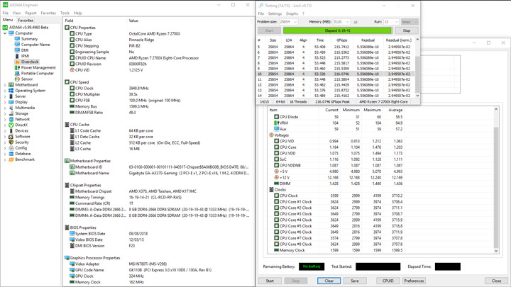Toggle the CPU Diode checkbox
The width and height of the screenshot is (511, 287).
click(x=276, y=117)
